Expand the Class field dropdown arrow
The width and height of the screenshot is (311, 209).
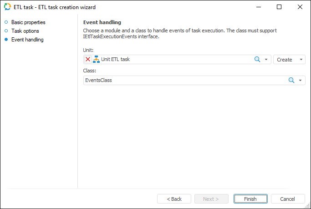(x=301, y=80)
